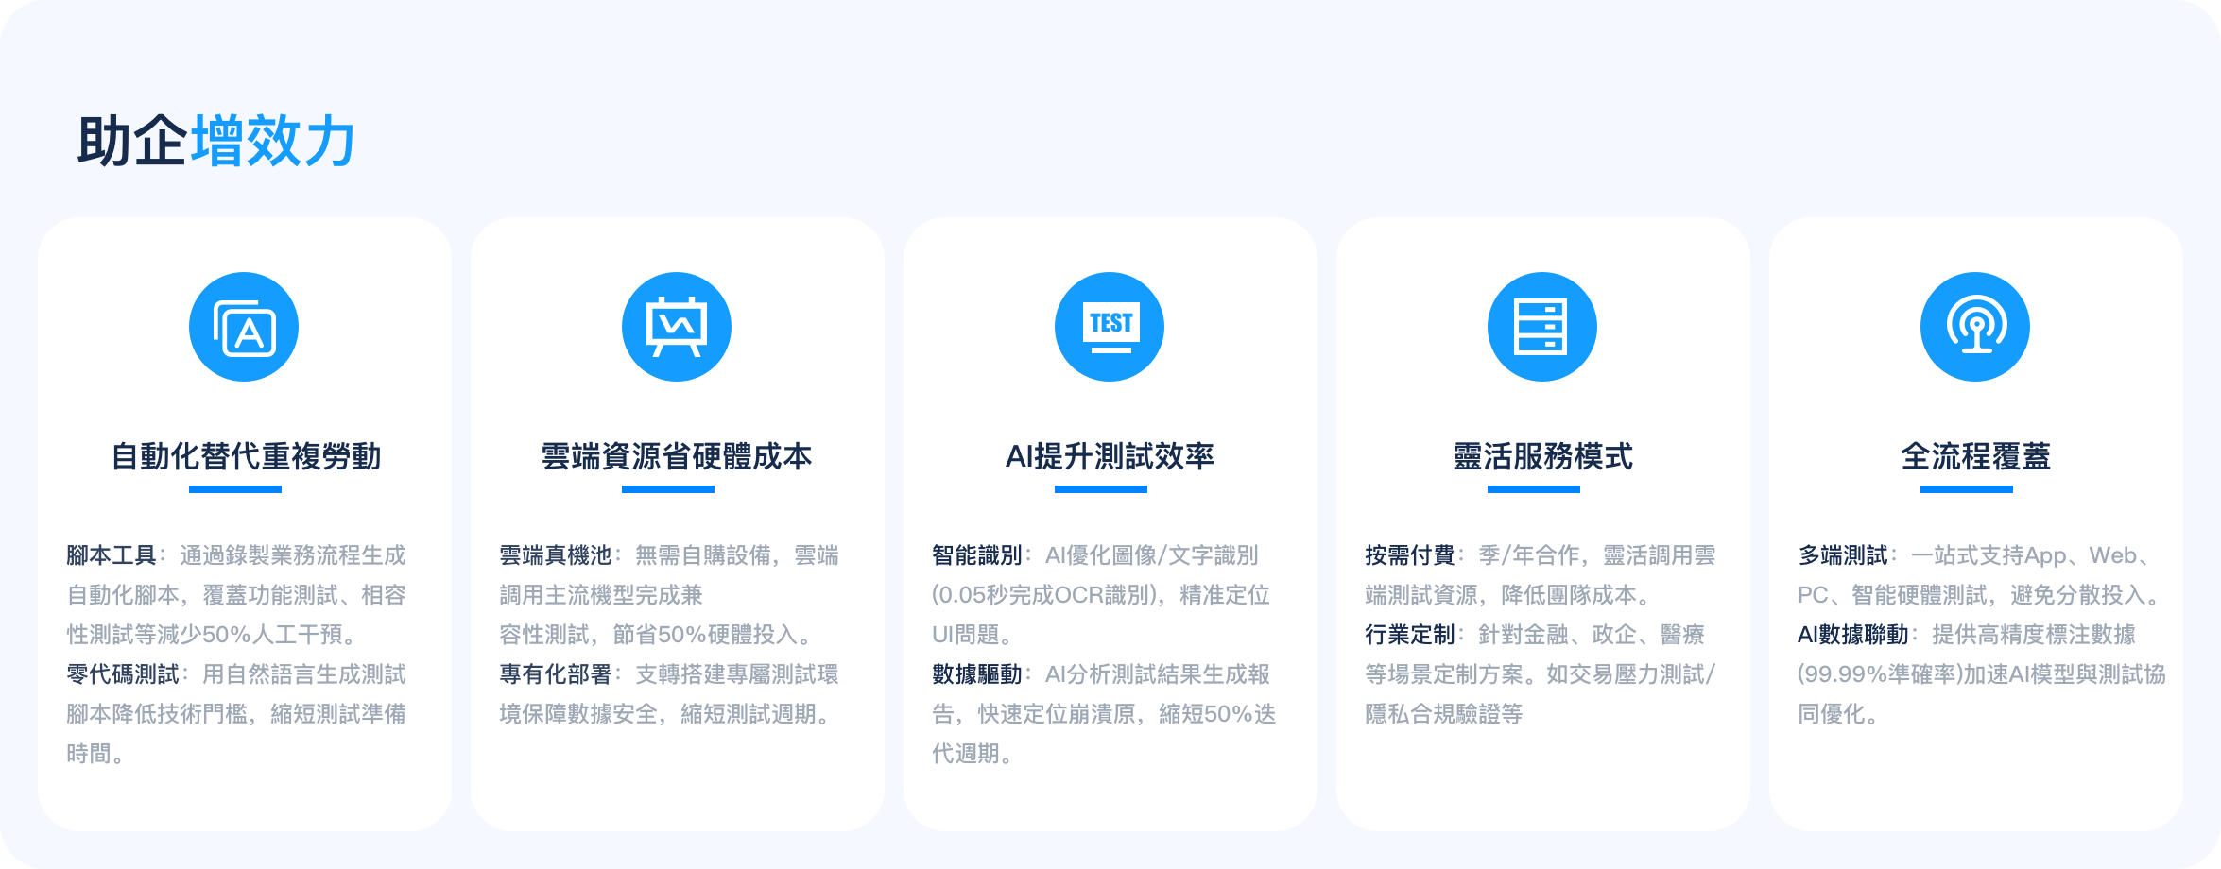Image resolution: width=2221 pixels, height=869 pixels.
Task: Click the text (0.05秒完成OCR識別)
Action: click(1044, 595)
